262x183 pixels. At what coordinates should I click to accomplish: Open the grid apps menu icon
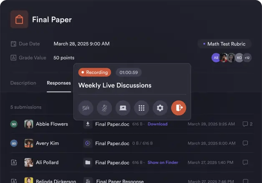pyautogui.click(x=141, y=108)
